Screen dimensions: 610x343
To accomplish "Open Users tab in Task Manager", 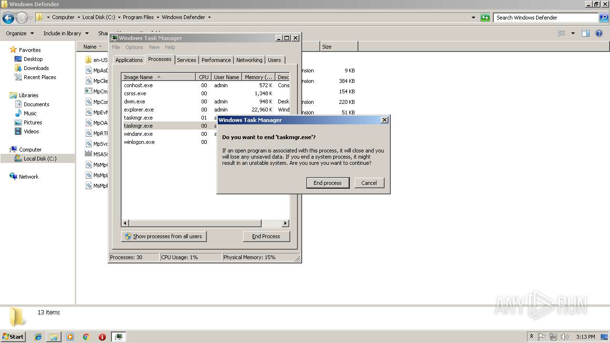I will tap(274, 60).
